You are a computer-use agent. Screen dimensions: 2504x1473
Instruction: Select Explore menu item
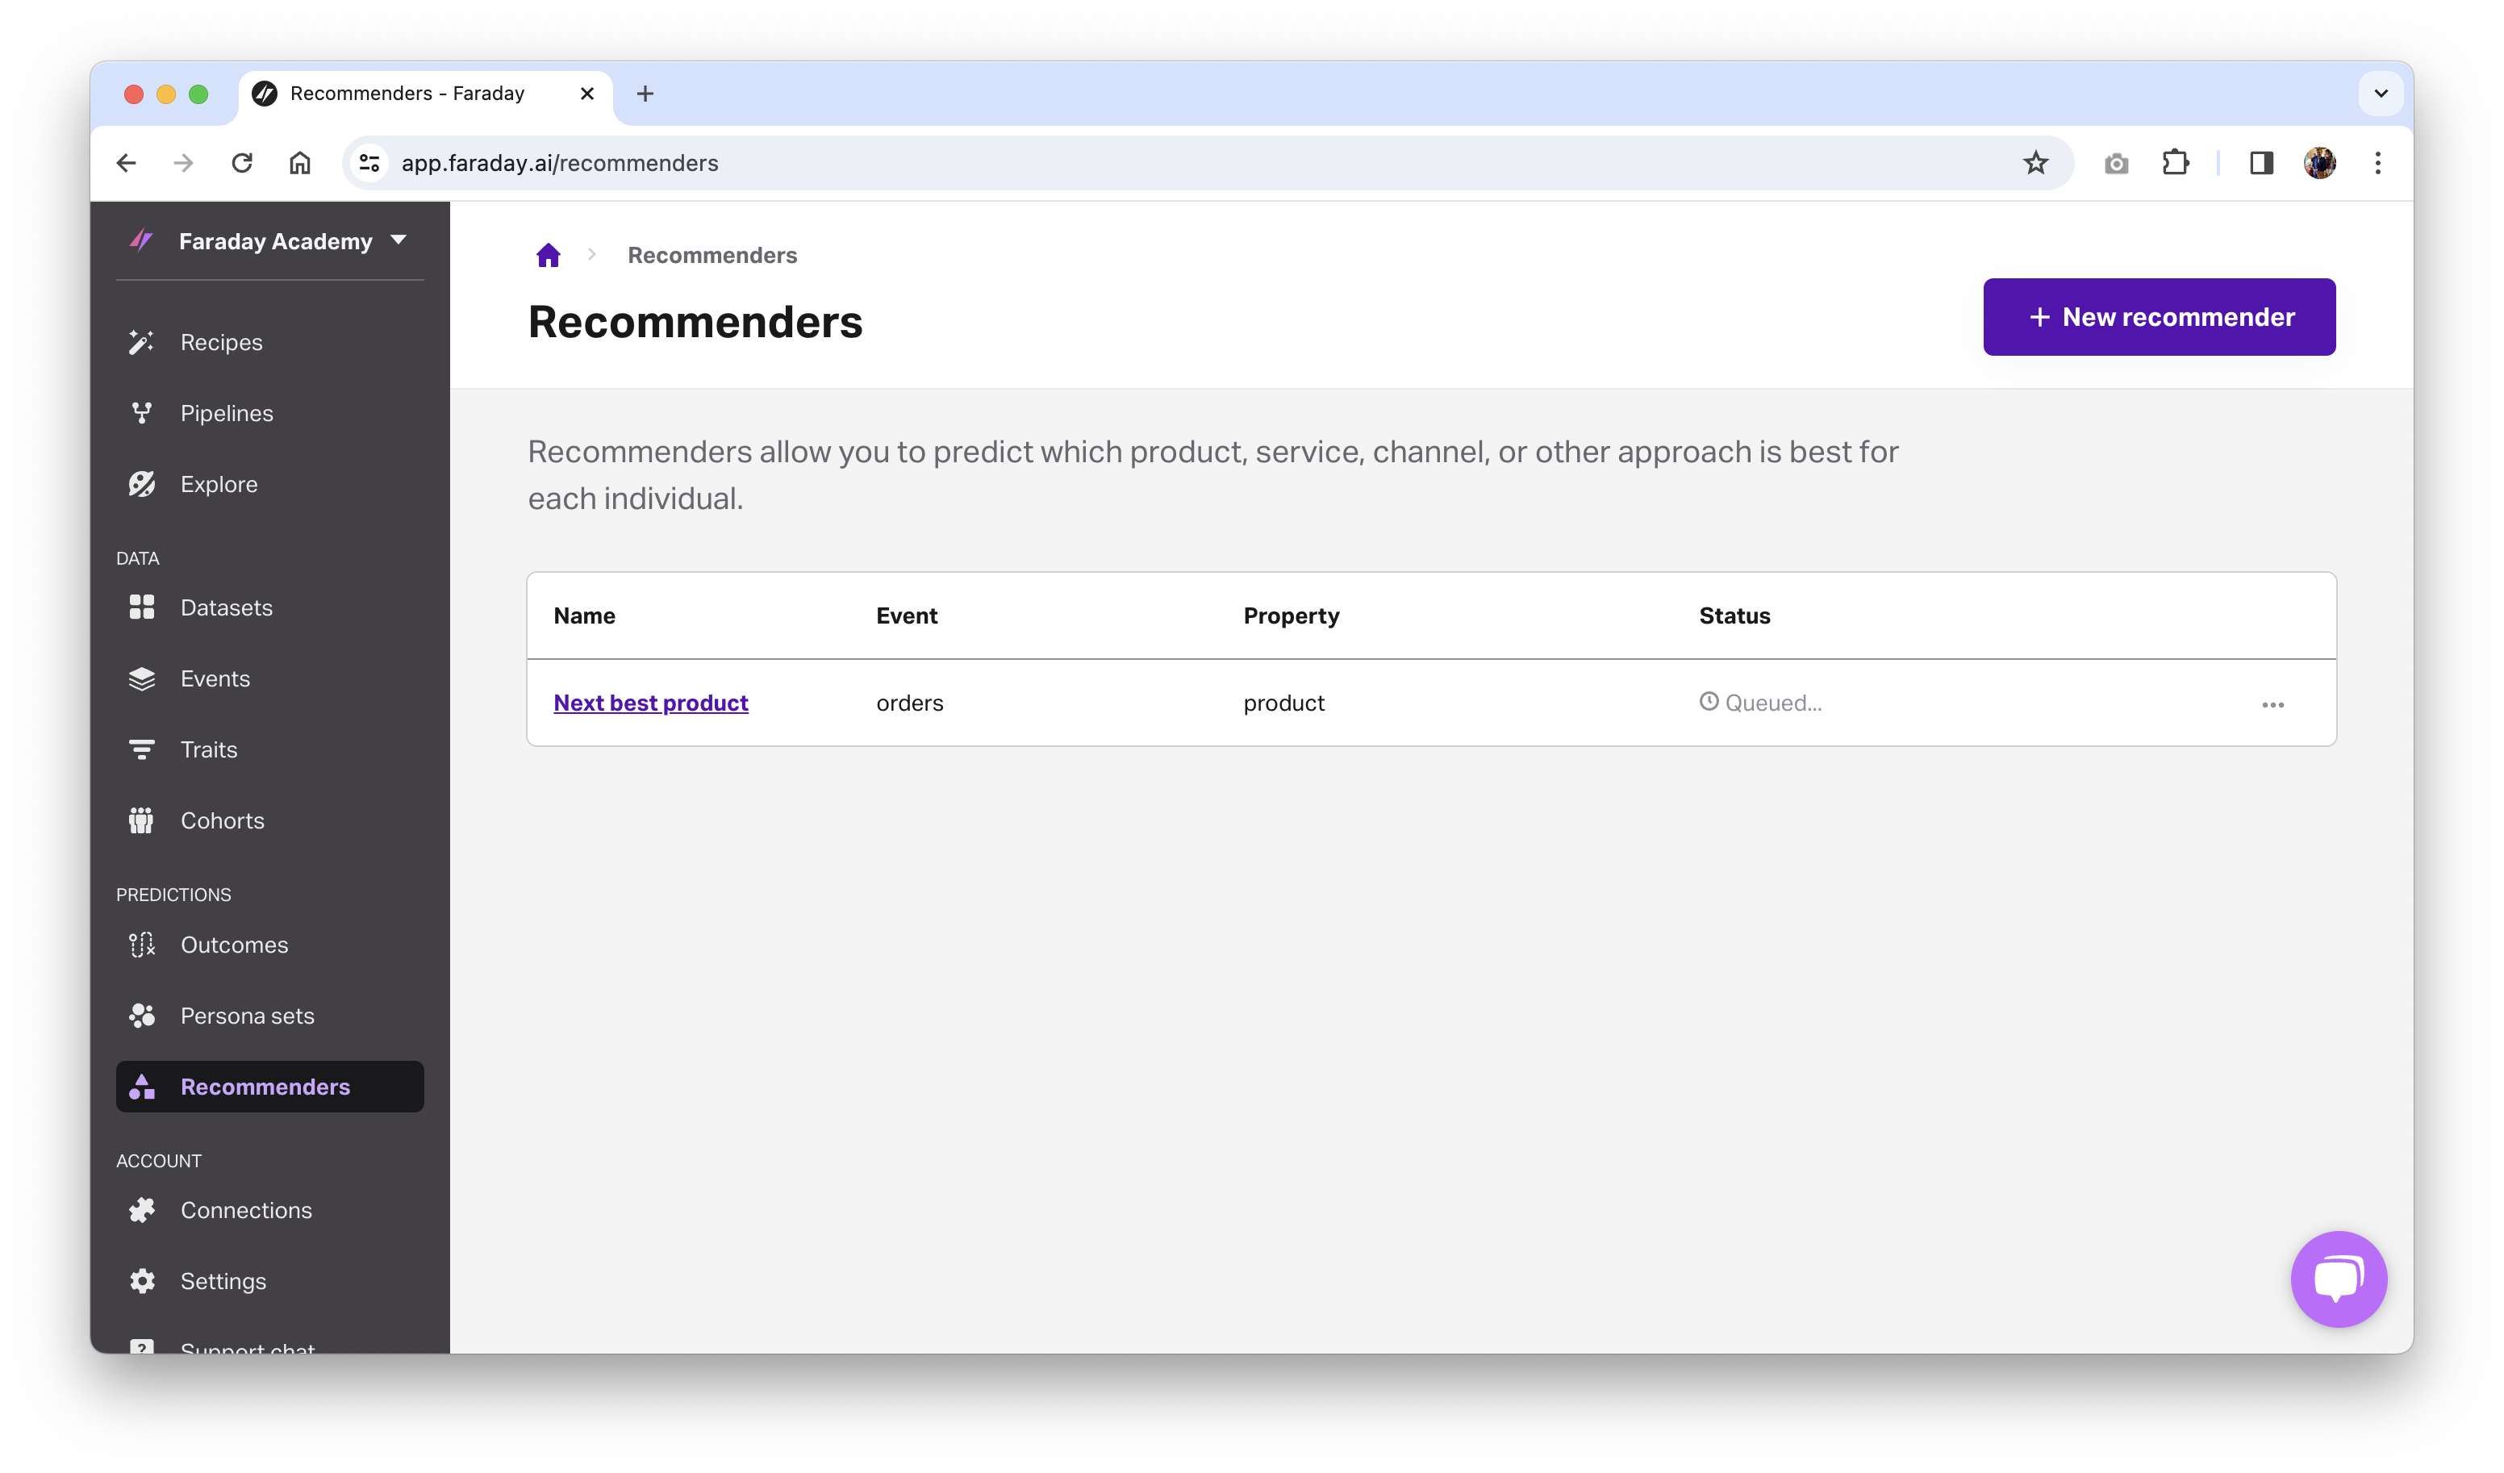click(269, 484)
